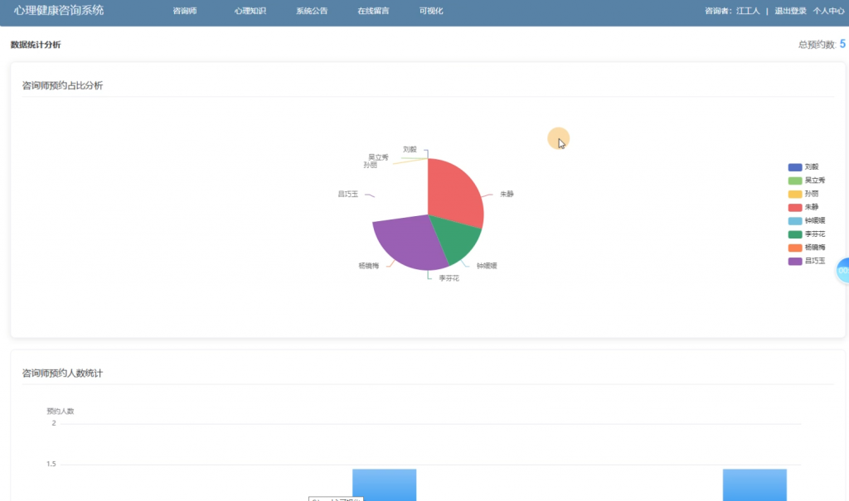849x501 pixels.
Task: Click the 总预约数 count value
Action: (x=842, y=44)
